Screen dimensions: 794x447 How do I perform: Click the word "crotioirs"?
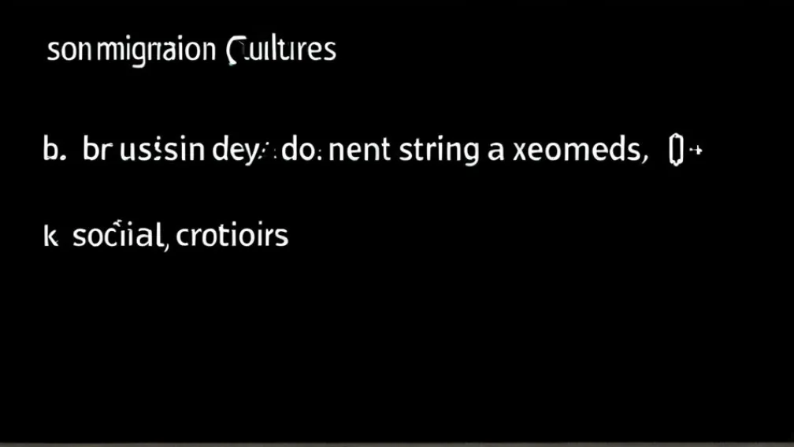click(232, 236)
